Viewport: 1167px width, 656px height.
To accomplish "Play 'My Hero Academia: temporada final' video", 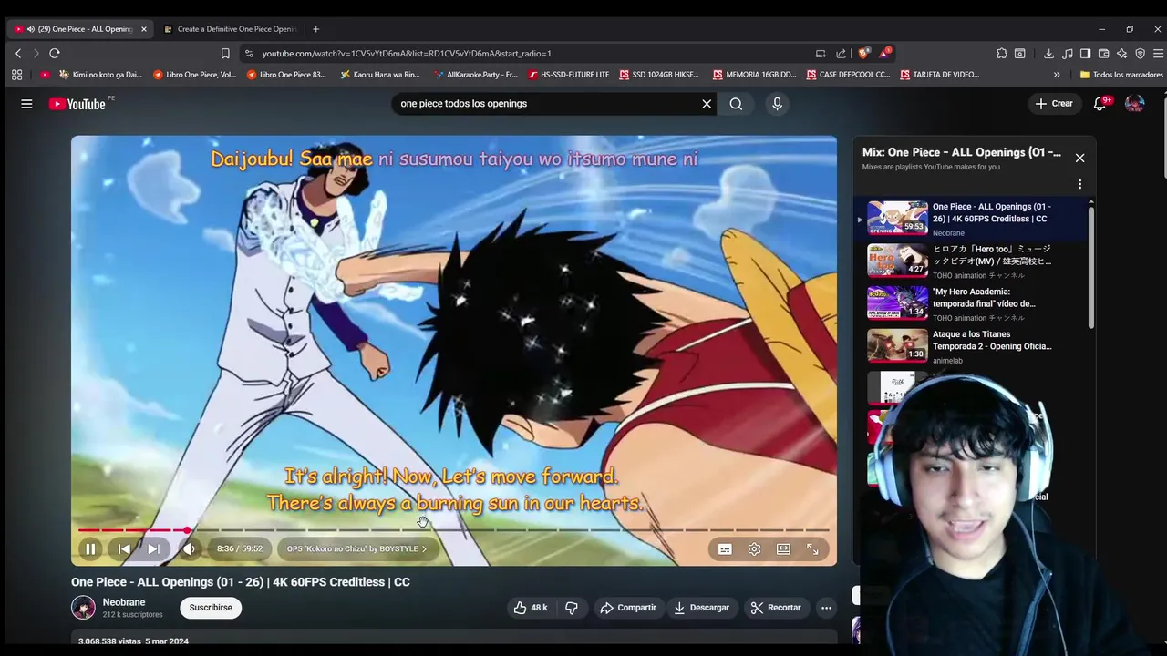I will pyautogui.click(x=972, y=304).
